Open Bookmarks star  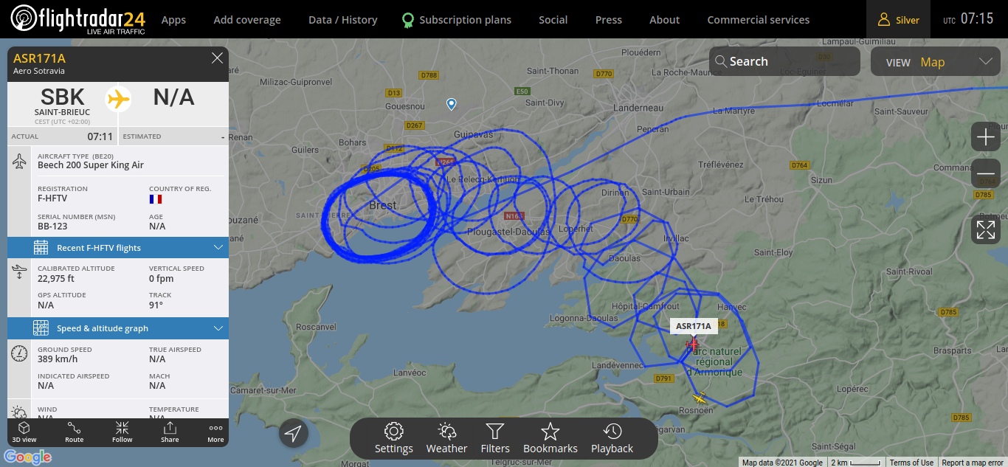[x=550, y=438]
